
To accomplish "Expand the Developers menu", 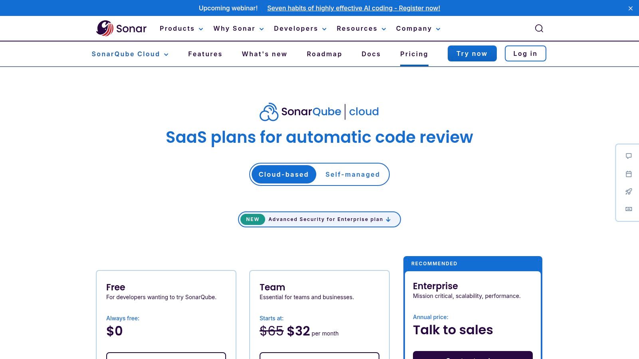I will tap(300, 29).
